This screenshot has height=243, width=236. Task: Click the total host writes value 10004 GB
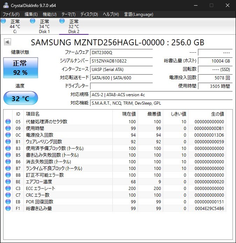(x=215, y=61)
